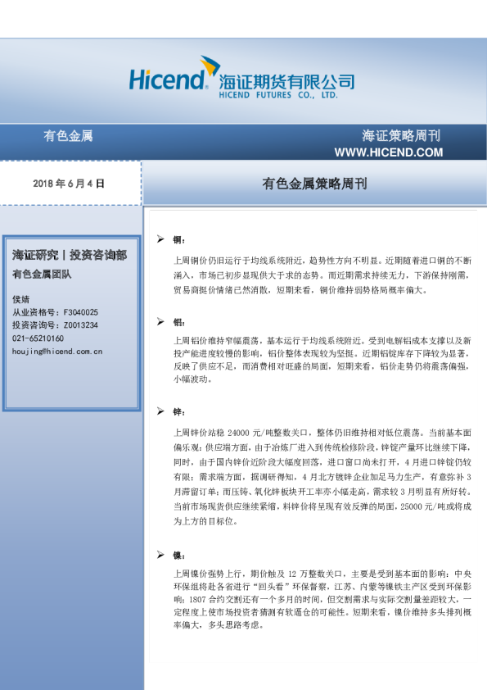Select the 投资咨询号 Z0013234 line

[55, 325]
